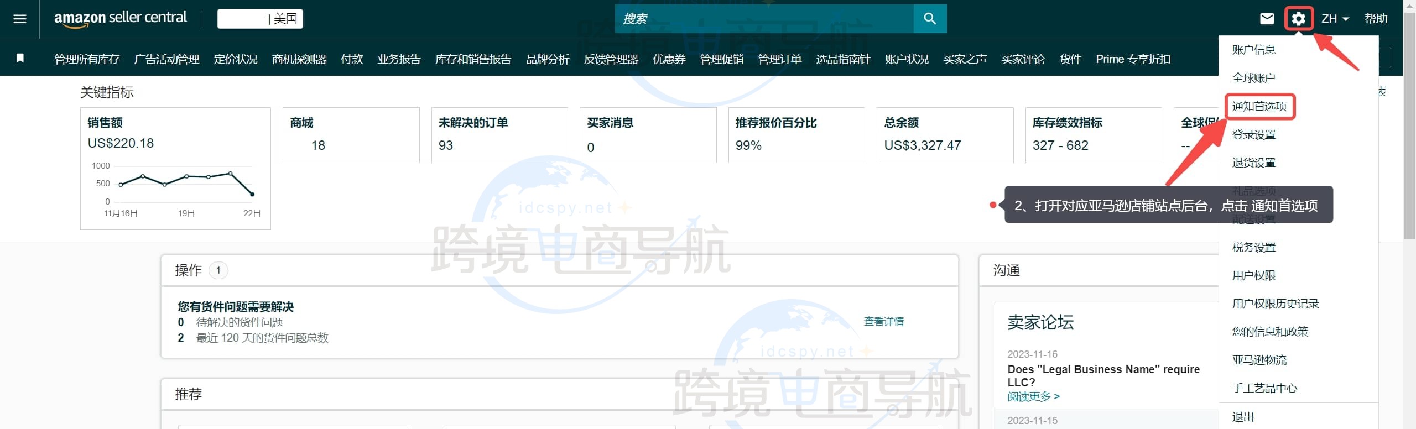The width and height of the screenshot is (1416, 429).
Task: Click the bookmark icon in the navigation bar
Action: [x=20, y=58]
